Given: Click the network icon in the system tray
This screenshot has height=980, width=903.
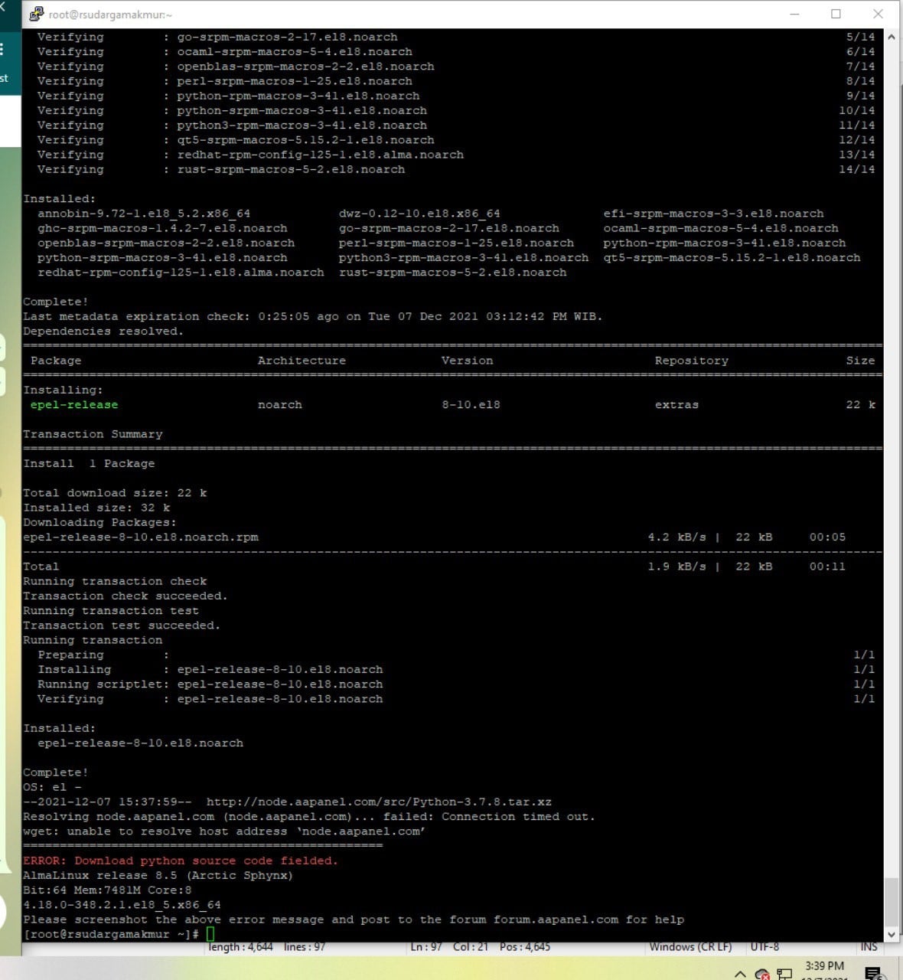Looking at the screenshot, I should click(784, 974).
